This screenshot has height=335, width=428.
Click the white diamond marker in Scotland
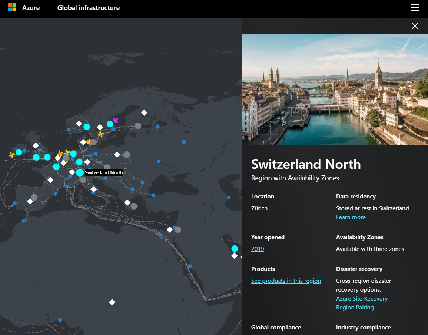[x=36, y=145]
